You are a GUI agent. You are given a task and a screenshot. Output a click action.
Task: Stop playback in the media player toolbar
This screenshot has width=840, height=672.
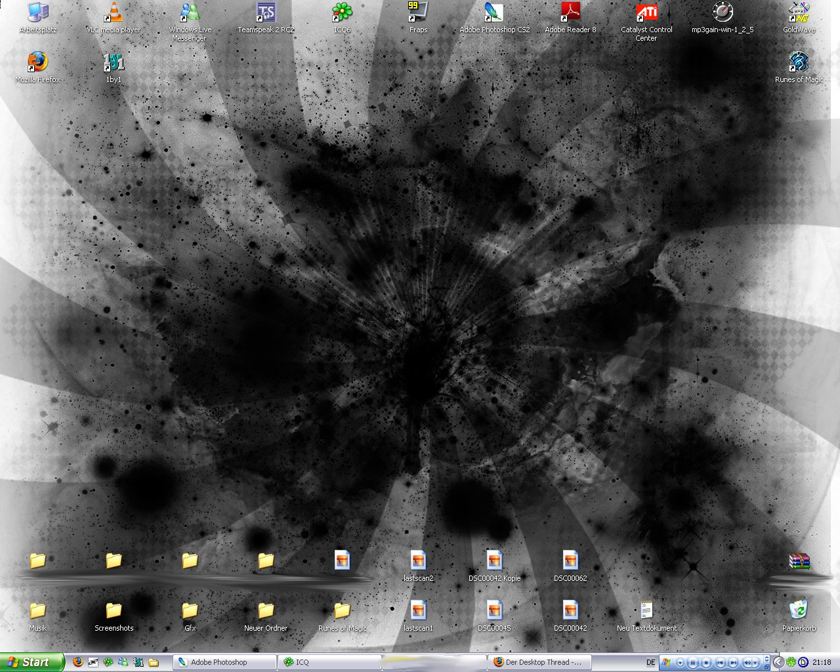707,663
